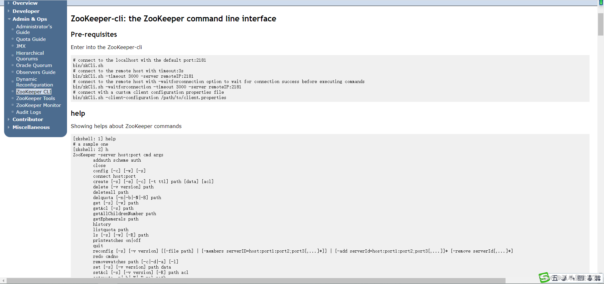
Task: Click the "delquota [-n|-b|-N|-B] path" command
Action: coord(127,198)
